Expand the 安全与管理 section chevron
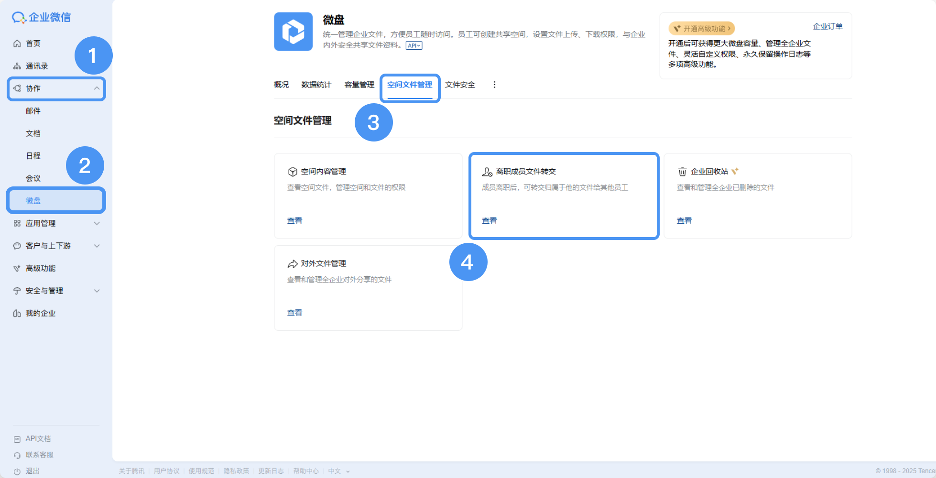Screen dimensions: 936x478 coord(97,291)
